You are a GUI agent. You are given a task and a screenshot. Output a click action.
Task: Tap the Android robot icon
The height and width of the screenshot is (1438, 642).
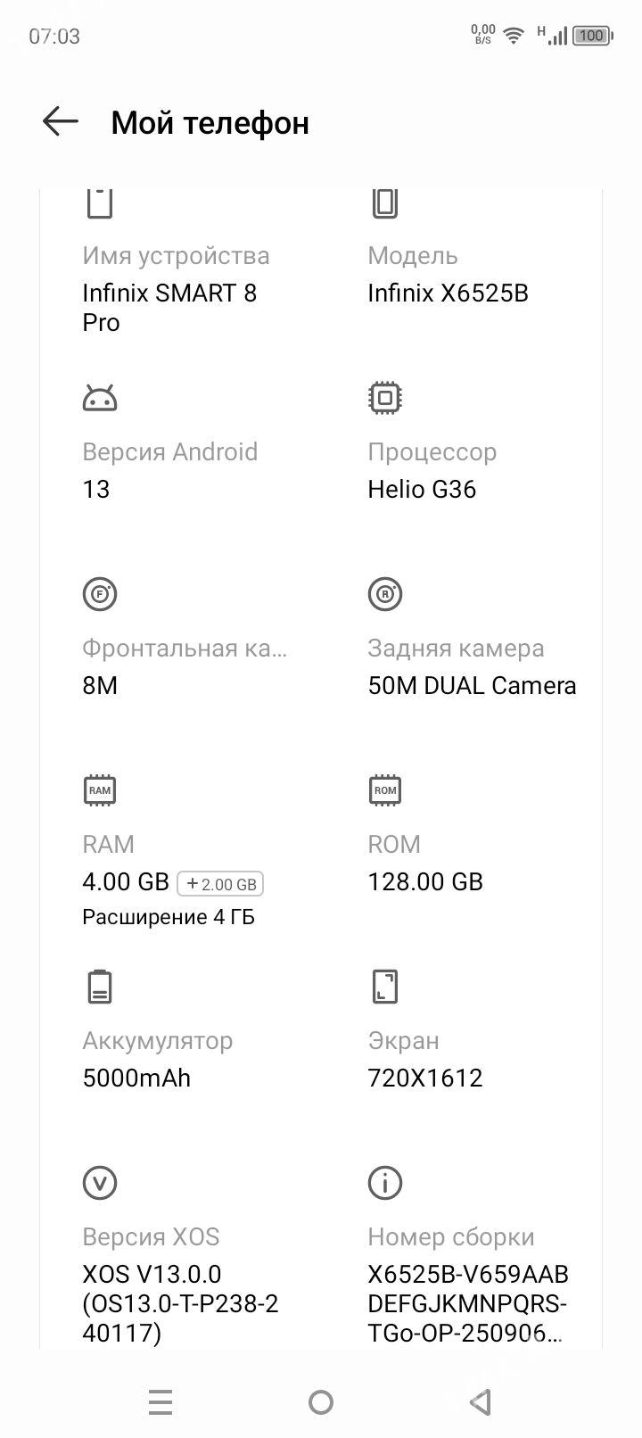pos(100,398)
